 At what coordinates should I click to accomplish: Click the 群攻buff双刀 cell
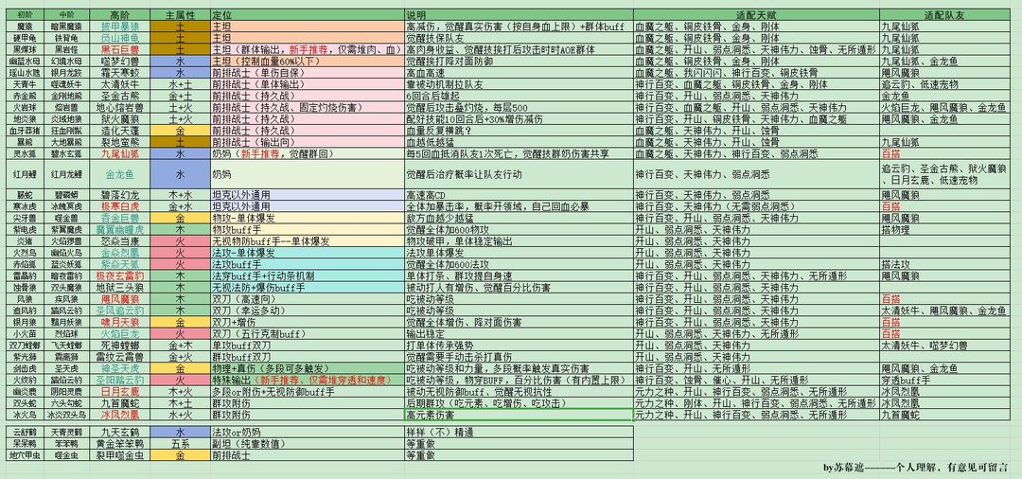[307, 357]
